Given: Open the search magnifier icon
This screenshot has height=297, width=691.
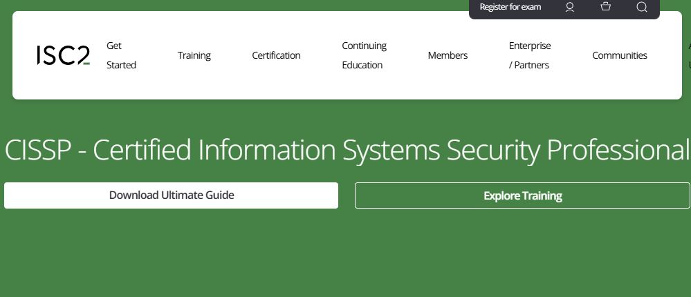Looking at the screenshot, I should click(x=642, y=7).
